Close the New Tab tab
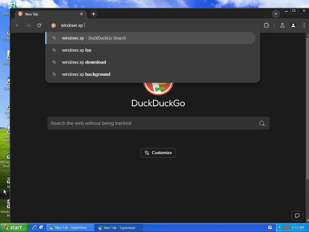This screenshot has height=232, width=309. 81,14
